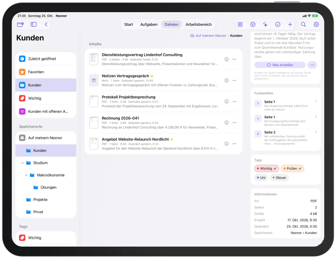
Task: Show info for Protokoll Projektbesprechung
Action: click(x=226, y=101)
